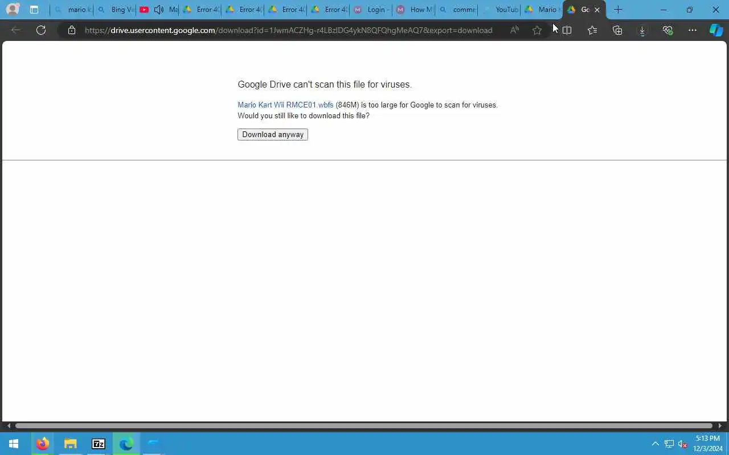The width and height of the screenshot is (729, 455).
Task: Open the Collections panel
Action: [617, 30]
